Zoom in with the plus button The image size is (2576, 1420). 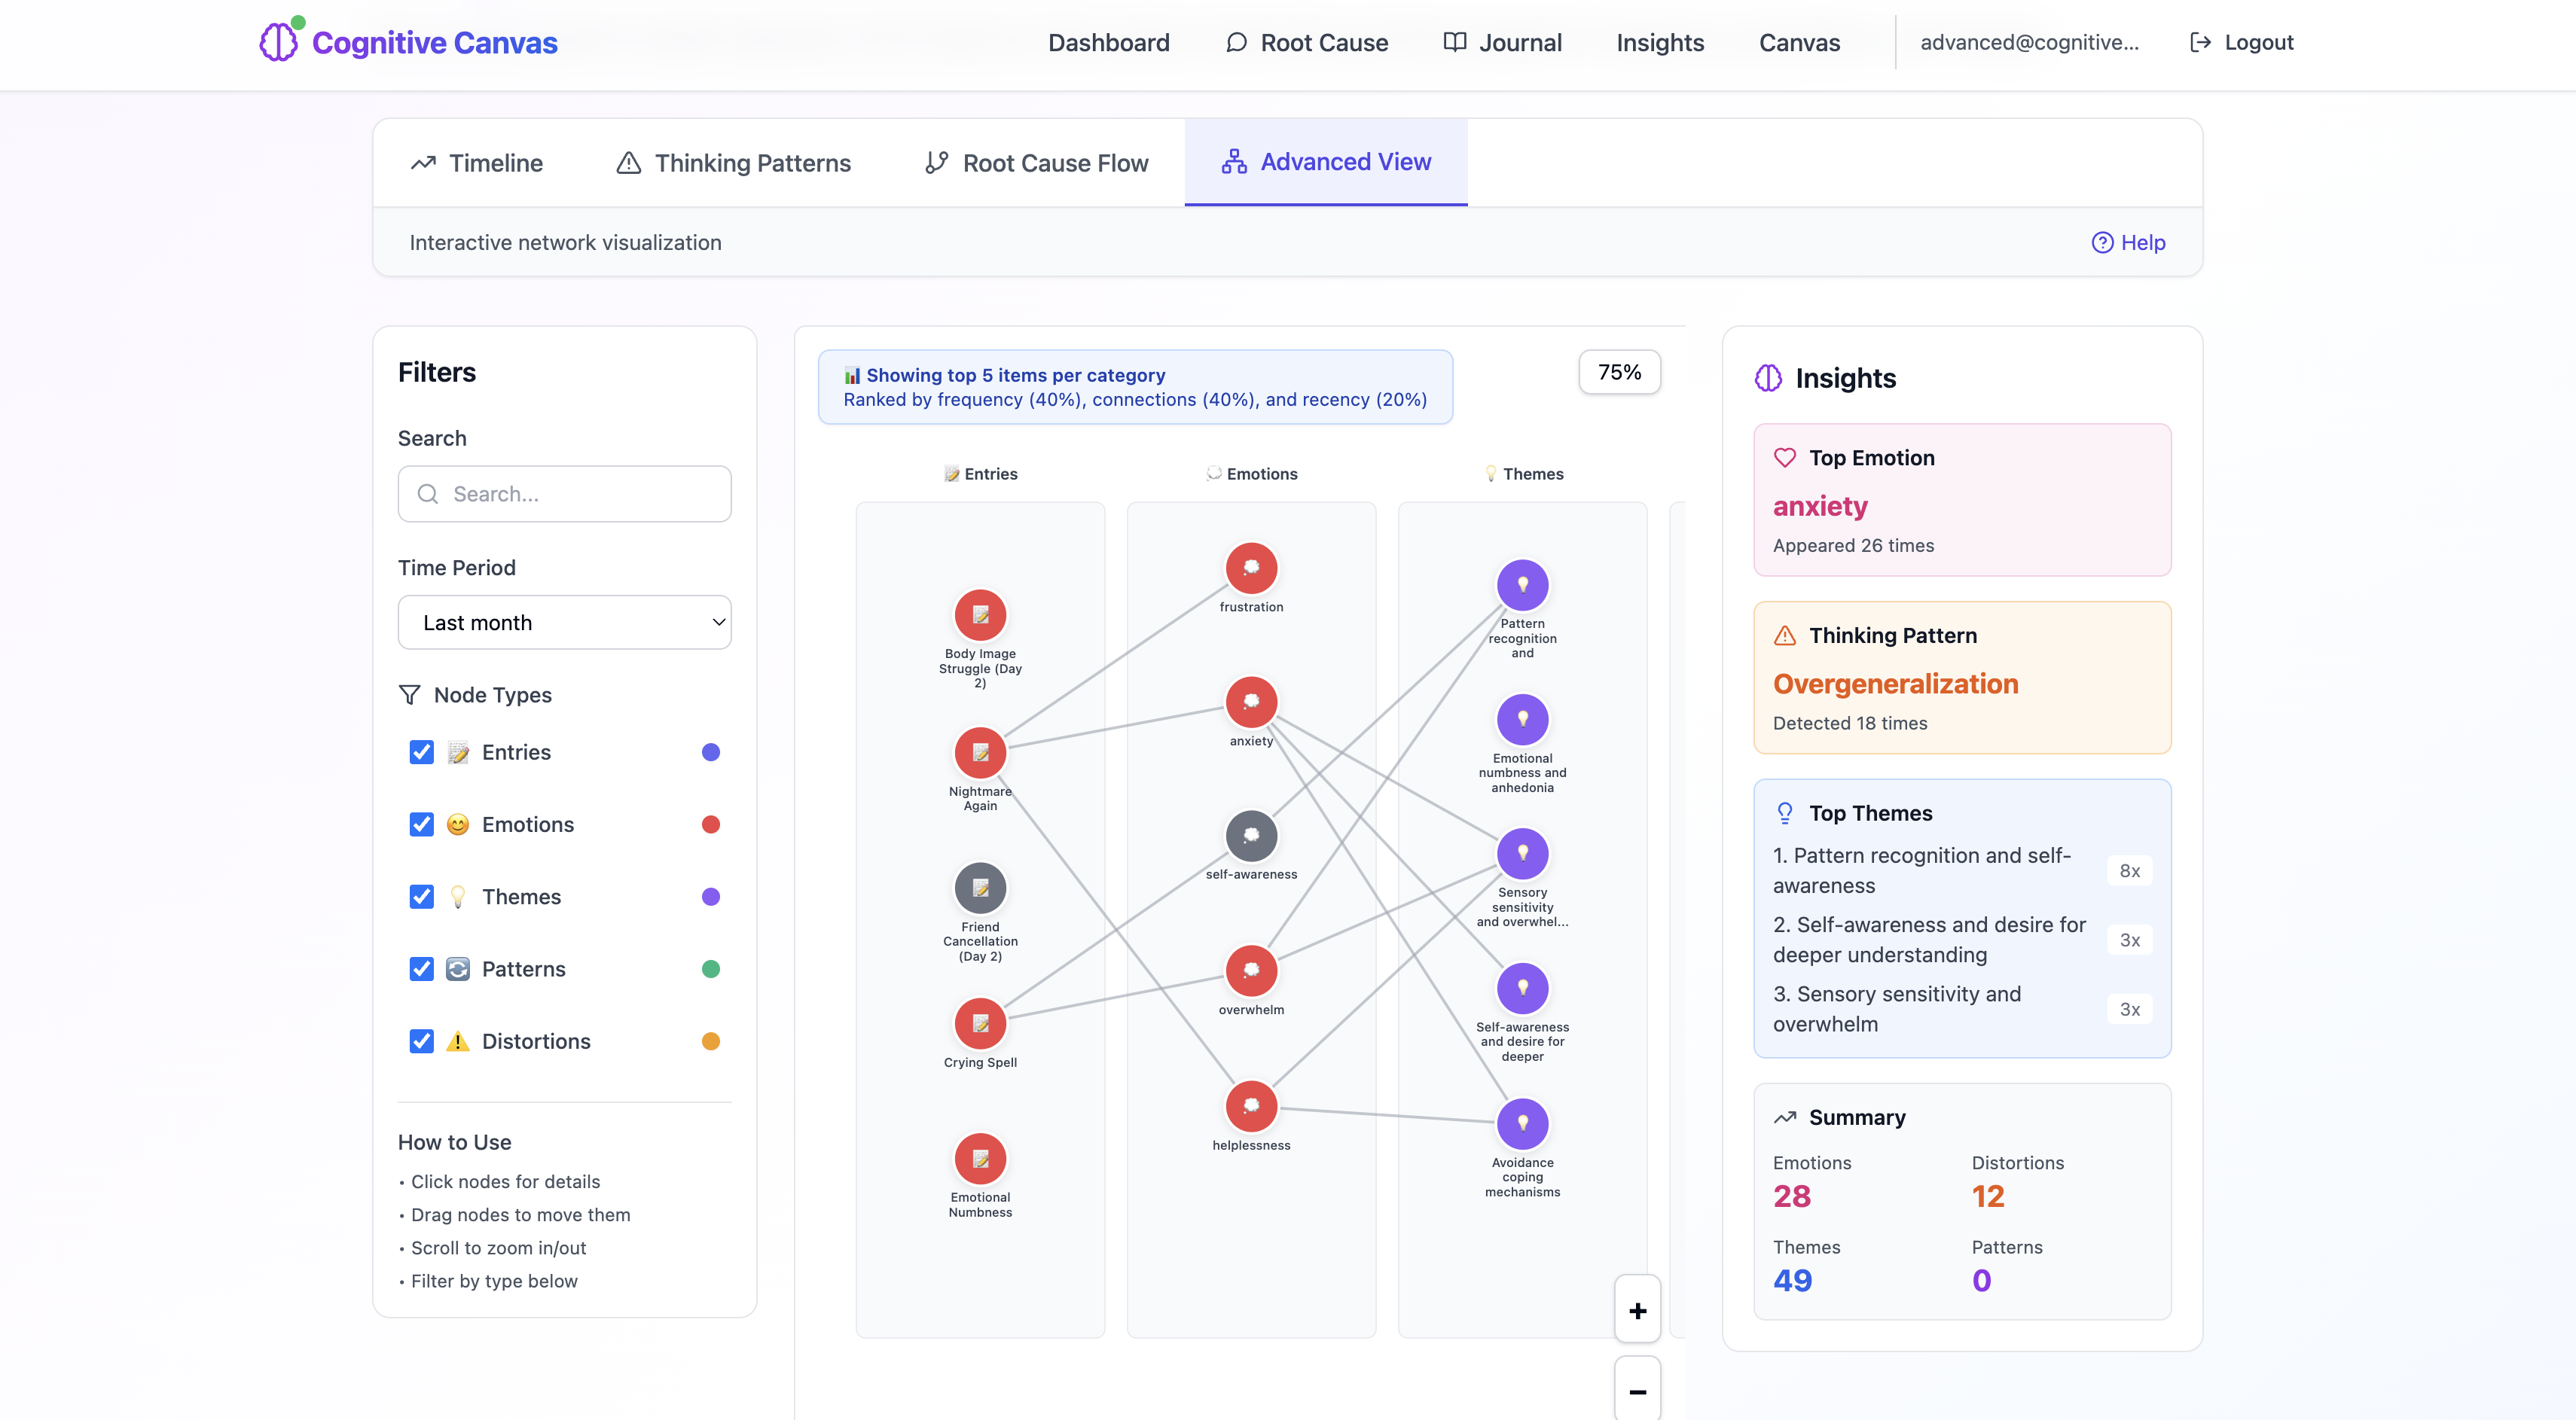coord(1637,1310)
